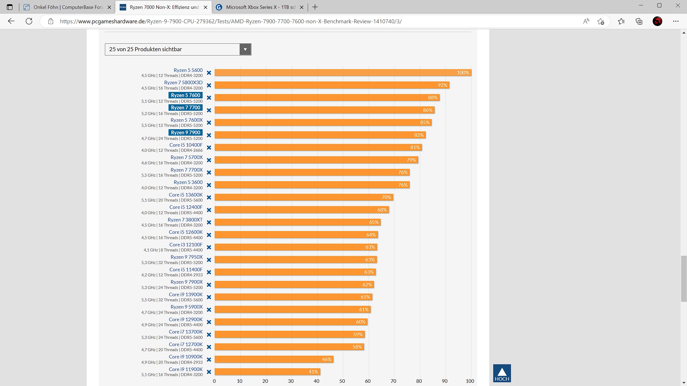Screen dimensions: 687x386
Task: Click the Ryzen 9 7900 label
Action: tap(185, 132)
